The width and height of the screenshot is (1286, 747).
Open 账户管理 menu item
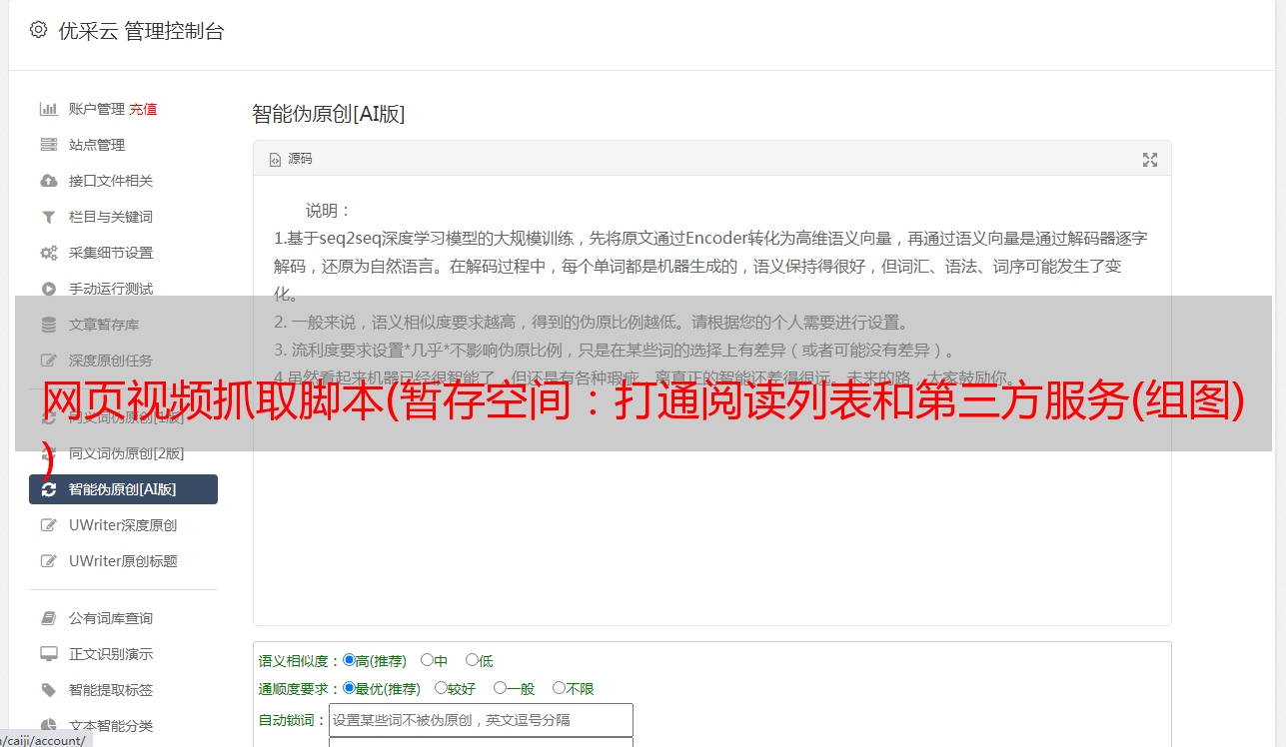tap(97, 109)
